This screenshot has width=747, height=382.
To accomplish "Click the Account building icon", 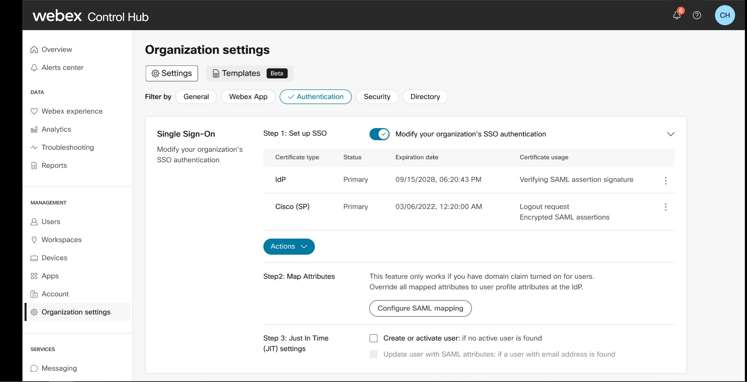I will click(x=34, y=294).
